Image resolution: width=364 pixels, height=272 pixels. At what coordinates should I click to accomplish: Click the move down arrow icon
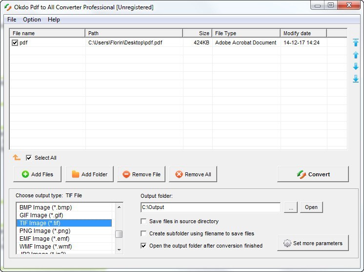[x=356, y=66]
